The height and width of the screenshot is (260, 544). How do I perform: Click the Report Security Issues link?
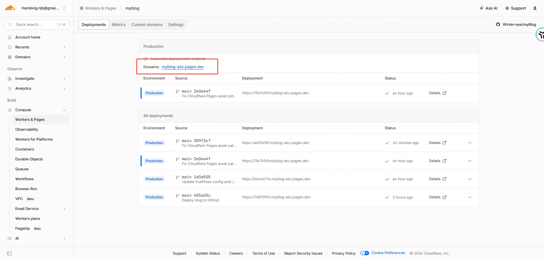point(303,253)
